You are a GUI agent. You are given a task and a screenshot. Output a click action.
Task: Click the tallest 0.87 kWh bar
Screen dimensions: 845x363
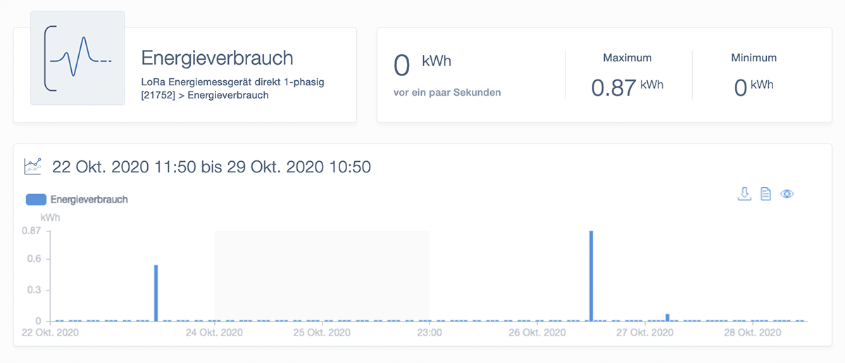pyautogui.click(x=591, y=276)
